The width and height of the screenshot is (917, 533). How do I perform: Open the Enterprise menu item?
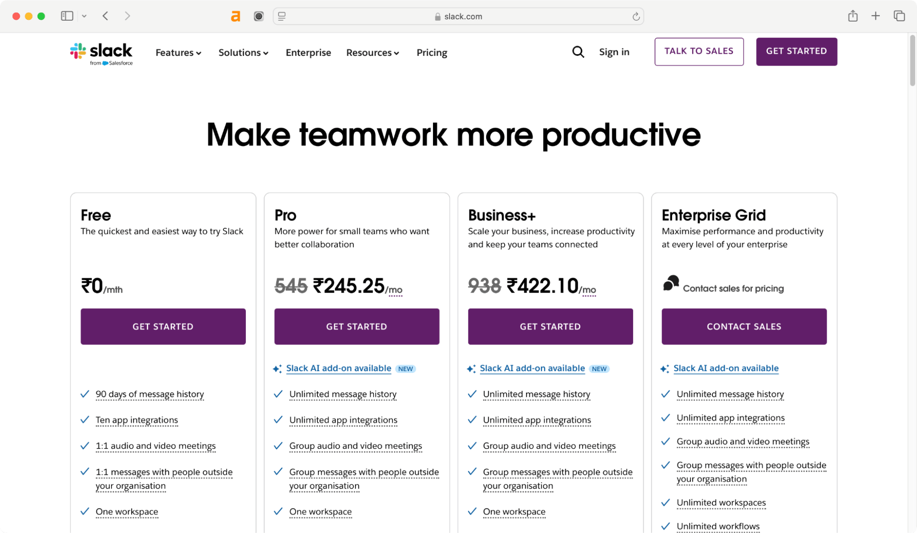308,53
